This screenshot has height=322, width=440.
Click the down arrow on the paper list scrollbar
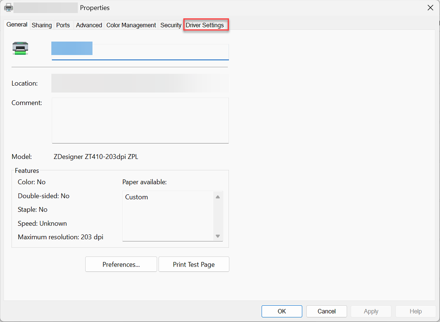pos(218,236)
